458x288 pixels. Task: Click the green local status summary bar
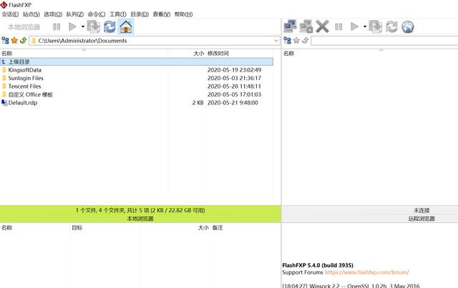pyautogui.click(x=140, y=214)
